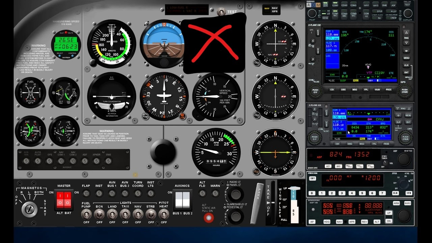Turn the magnetos ignition key
This screenshot has width=432, height=243.
[30, 209]
